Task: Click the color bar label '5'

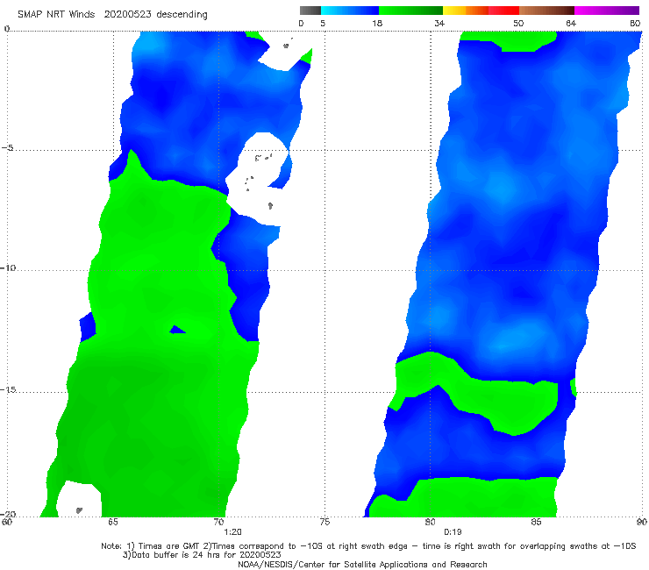Action: pos(323,24)
